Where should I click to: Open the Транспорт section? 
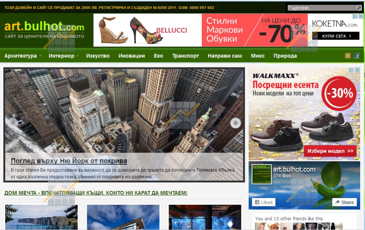click(185, 56)
